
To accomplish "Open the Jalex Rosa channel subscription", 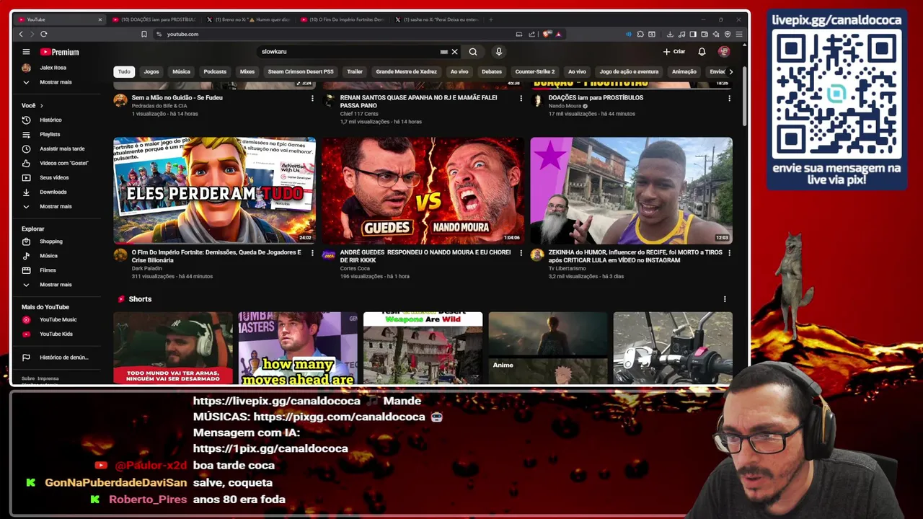I will [53, 68].
